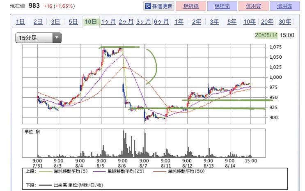Click the 1,075 price axis label
This screenshot has width=305, height=191.
point(275,47)
